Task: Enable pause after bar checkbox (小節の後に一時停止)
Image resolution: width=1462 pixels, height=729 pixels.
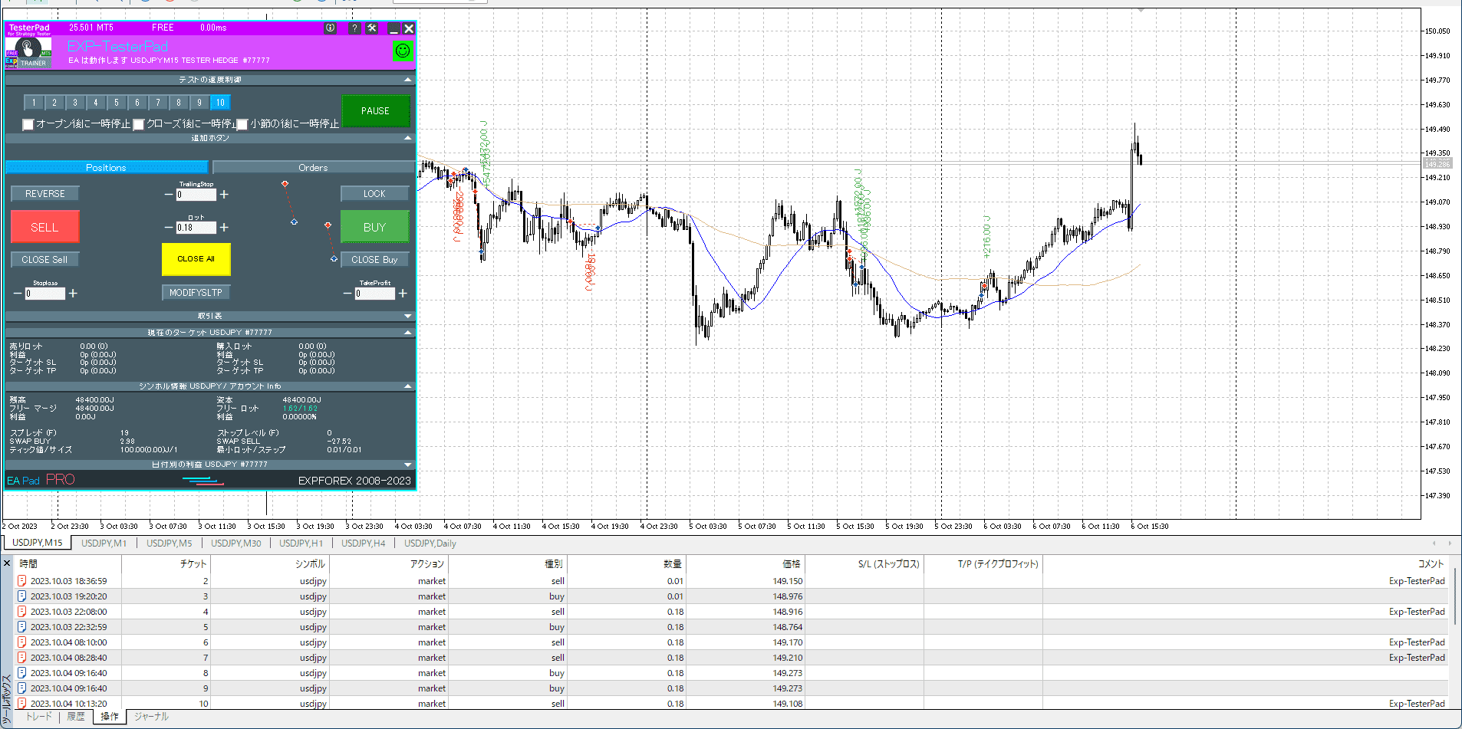Action: click(x=242, y=124)
